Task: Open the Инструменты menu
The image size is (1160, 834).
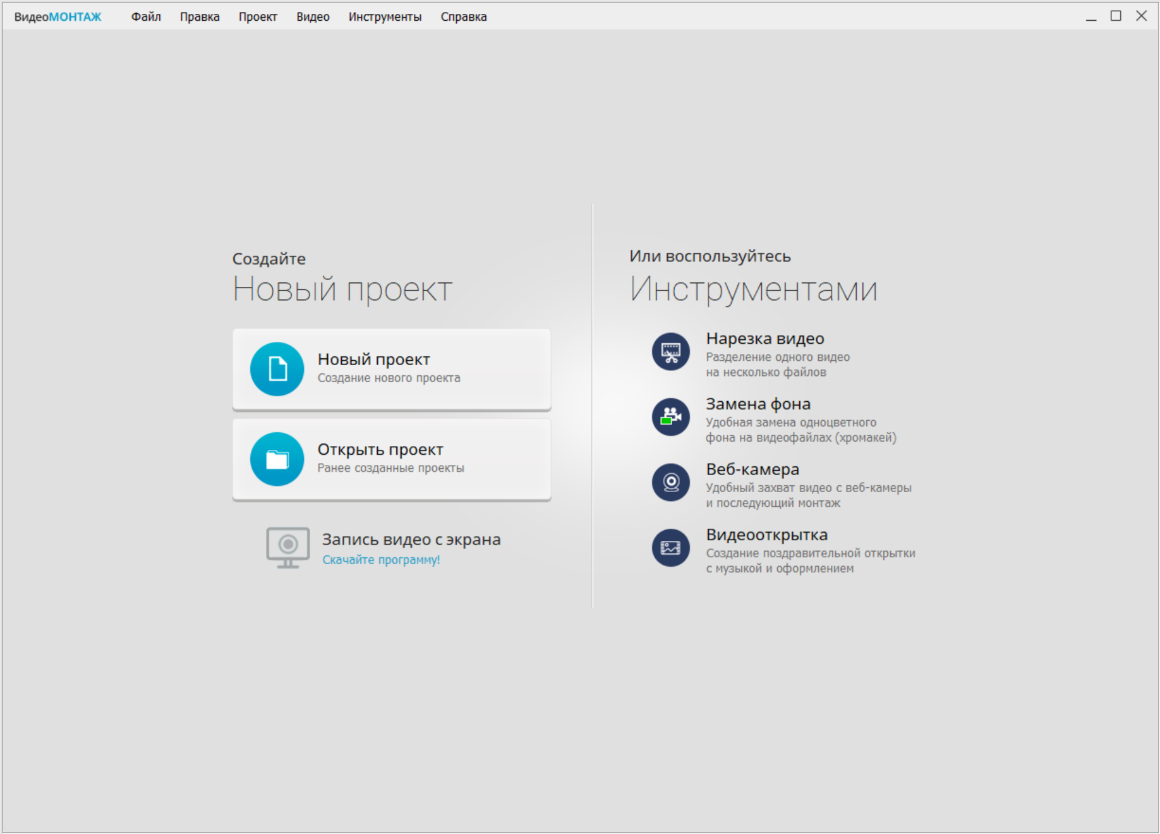Action: point(385,16)
